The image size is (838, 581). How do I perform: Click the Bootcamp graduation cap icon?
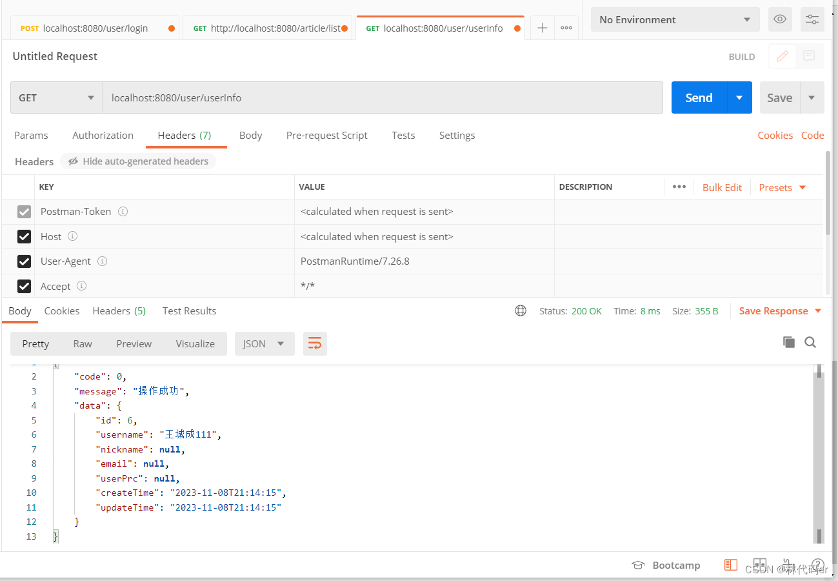click(x=638, y=565)
